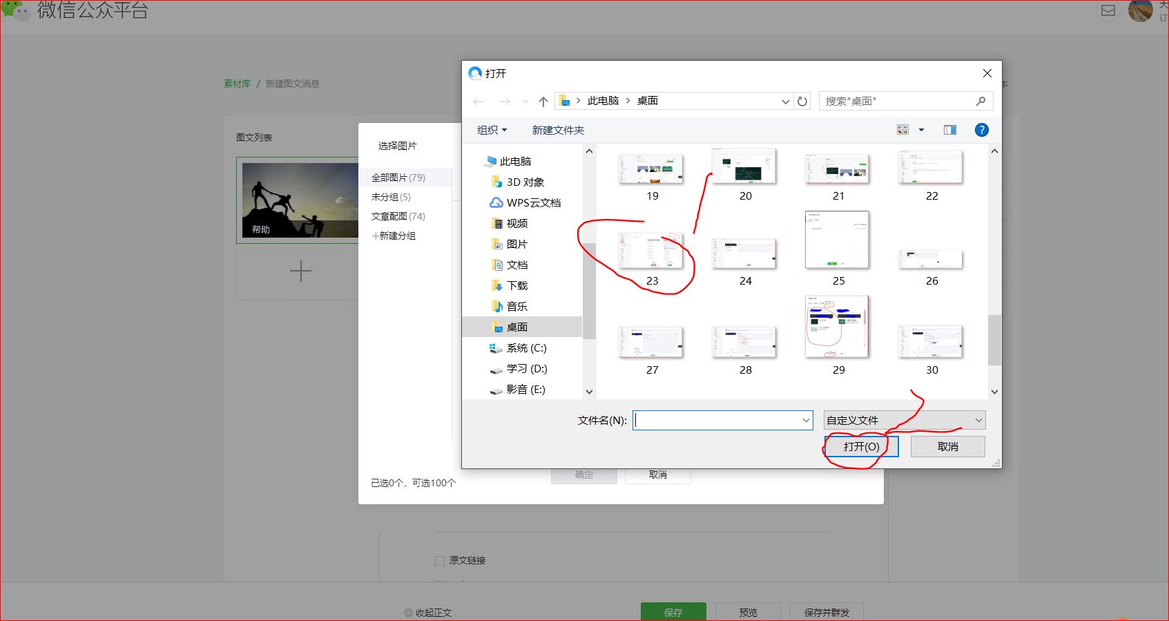Screen dimensions: 1169x621
Task: Click the 保存并群发 button
Action: coord(827,612)
